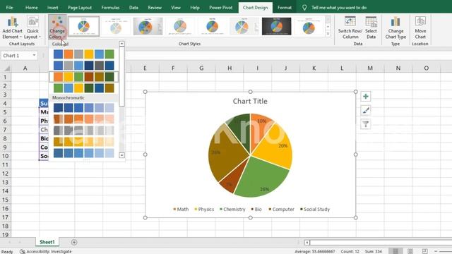The width and height of the screenshot is (452, 254).
Task: Click the Chart Title text
Action: click(x=250, y=101)
